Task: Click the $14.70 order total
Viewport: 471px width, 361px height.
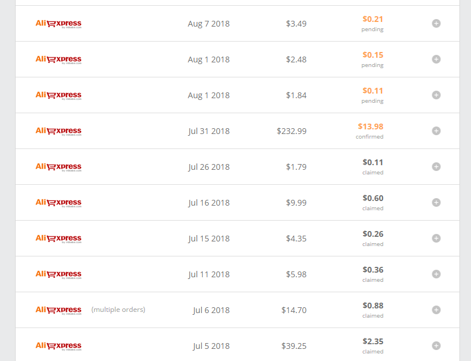Action: [x=294, y=310]
